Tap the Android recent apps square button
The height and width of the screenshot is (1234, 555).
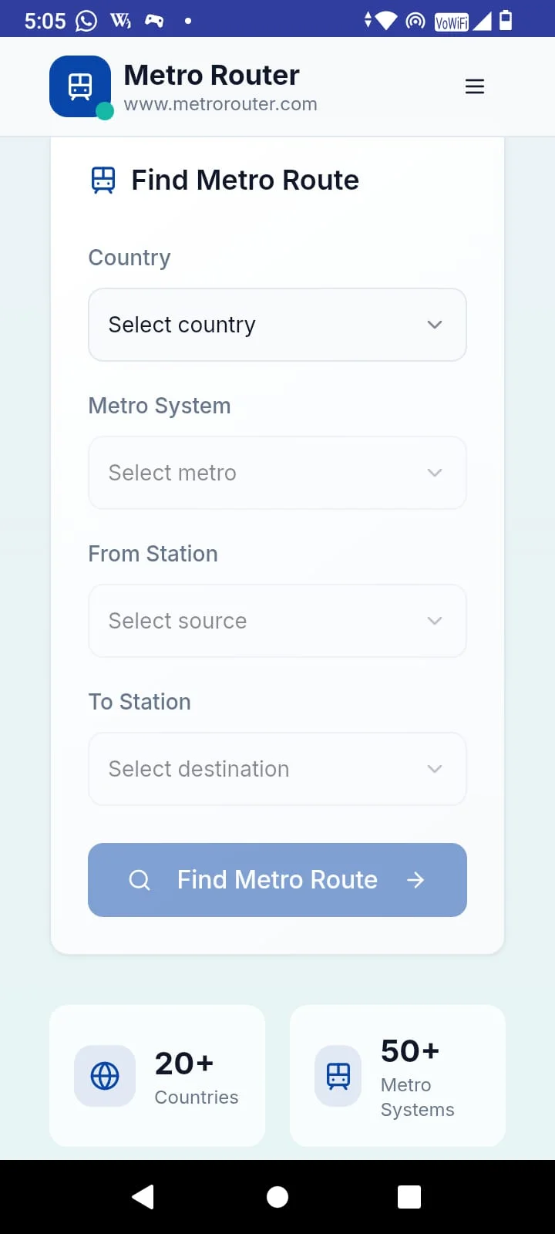(x=409, y=1197)
